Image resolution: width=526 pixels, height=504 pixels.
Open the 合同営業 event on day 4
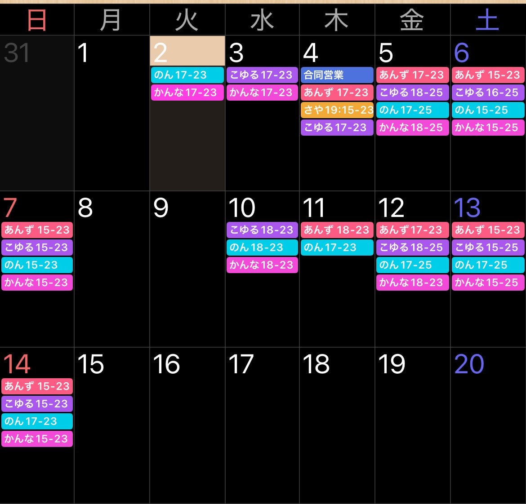pos(337,75)
